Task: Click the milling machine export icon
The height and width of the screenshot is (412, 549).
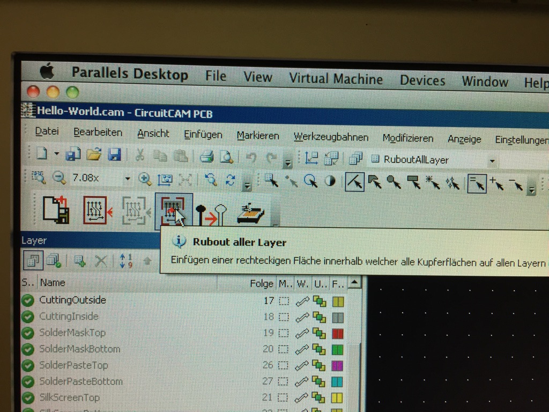Action: 250,214
